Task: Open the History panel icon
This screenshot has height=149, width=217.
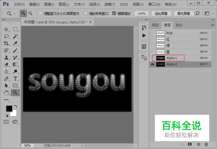Action: 144,28
